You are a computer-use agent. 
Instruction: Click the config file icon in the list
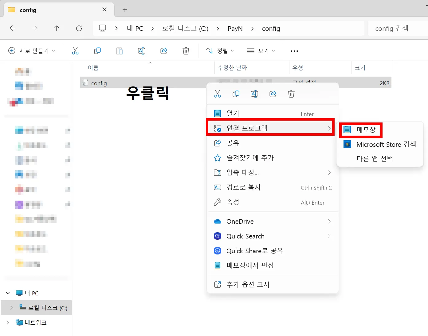coord(86,83)
